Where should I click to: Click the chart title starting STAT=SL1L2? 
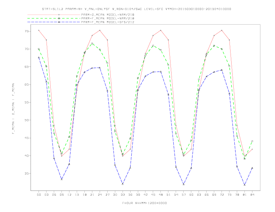(x=136, y=9)
